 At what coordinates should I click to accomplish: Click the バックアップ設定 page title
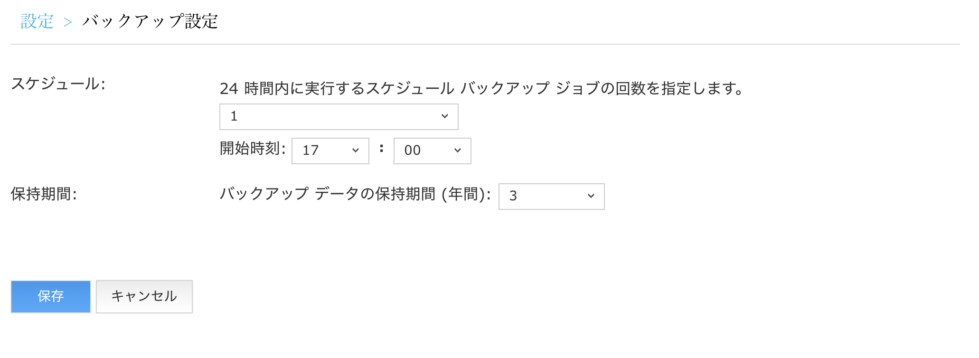click(150, 21)
